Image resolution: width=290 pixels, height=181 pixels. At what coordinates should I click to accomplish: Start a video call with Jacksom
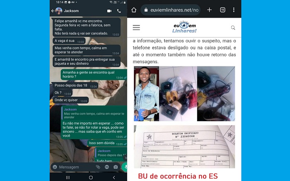(x=109, y=11)
